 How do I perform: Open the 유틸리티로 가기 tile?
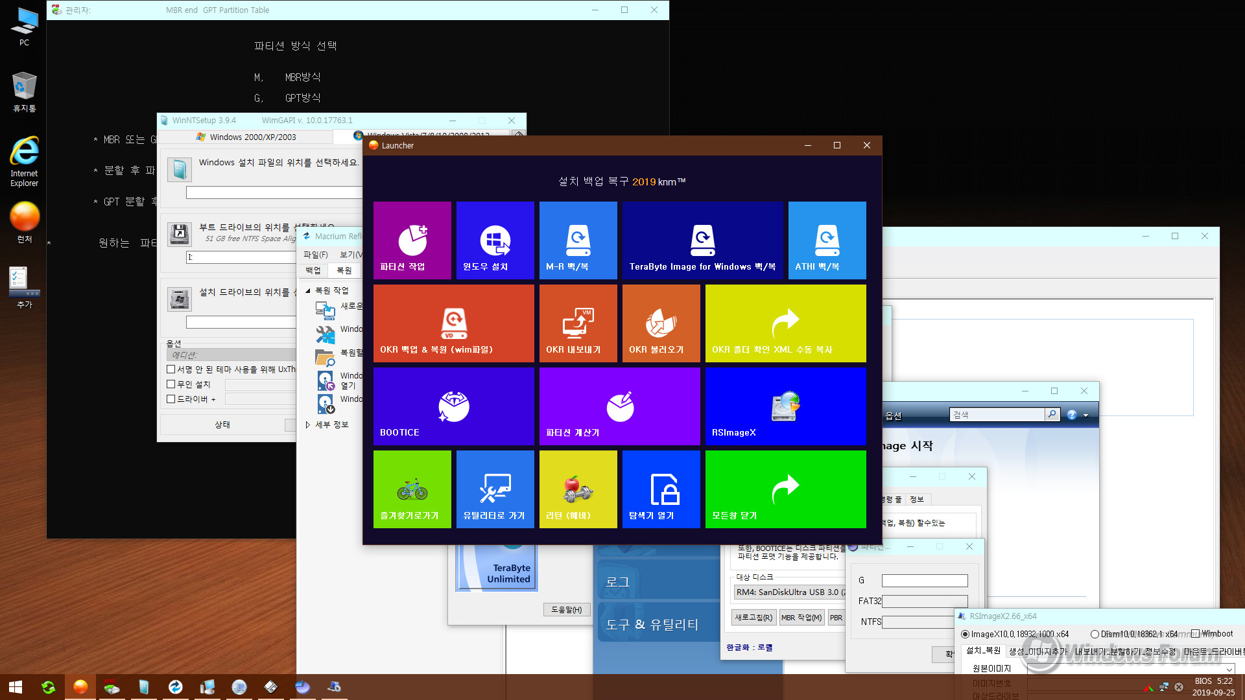point(495,489)
